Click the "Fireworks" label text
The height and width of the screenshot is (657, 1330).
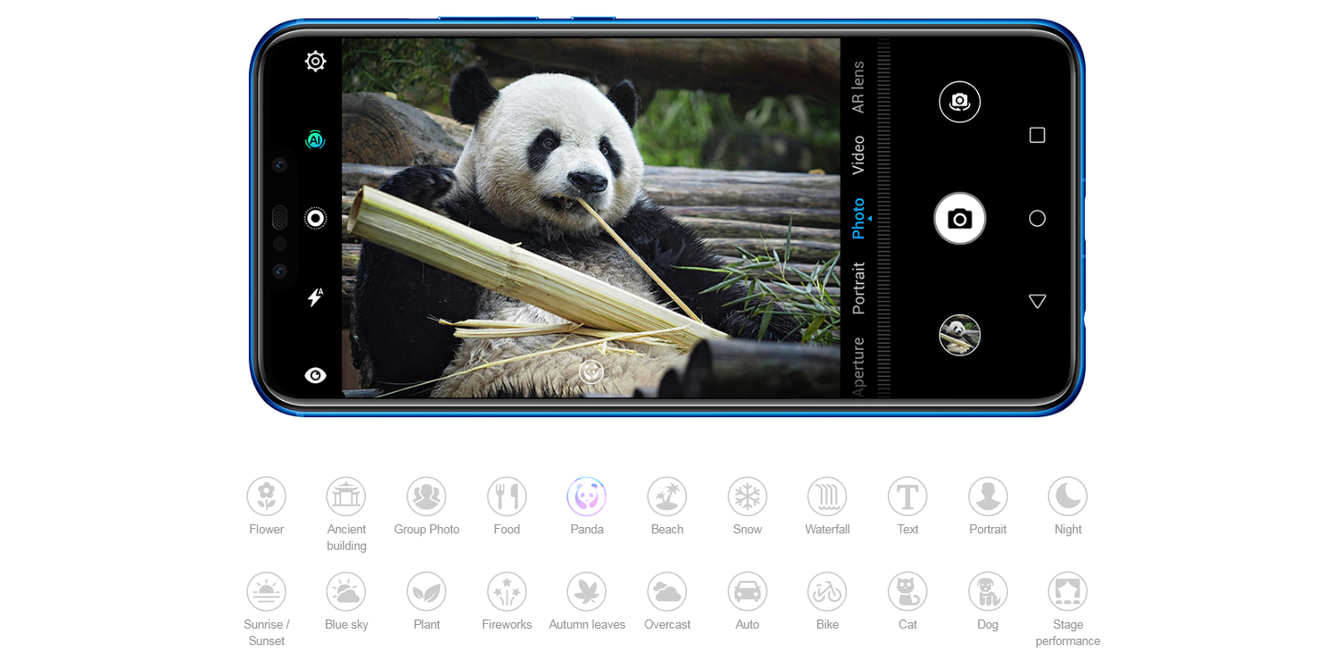pyautogui.click(x=507, y=624)
